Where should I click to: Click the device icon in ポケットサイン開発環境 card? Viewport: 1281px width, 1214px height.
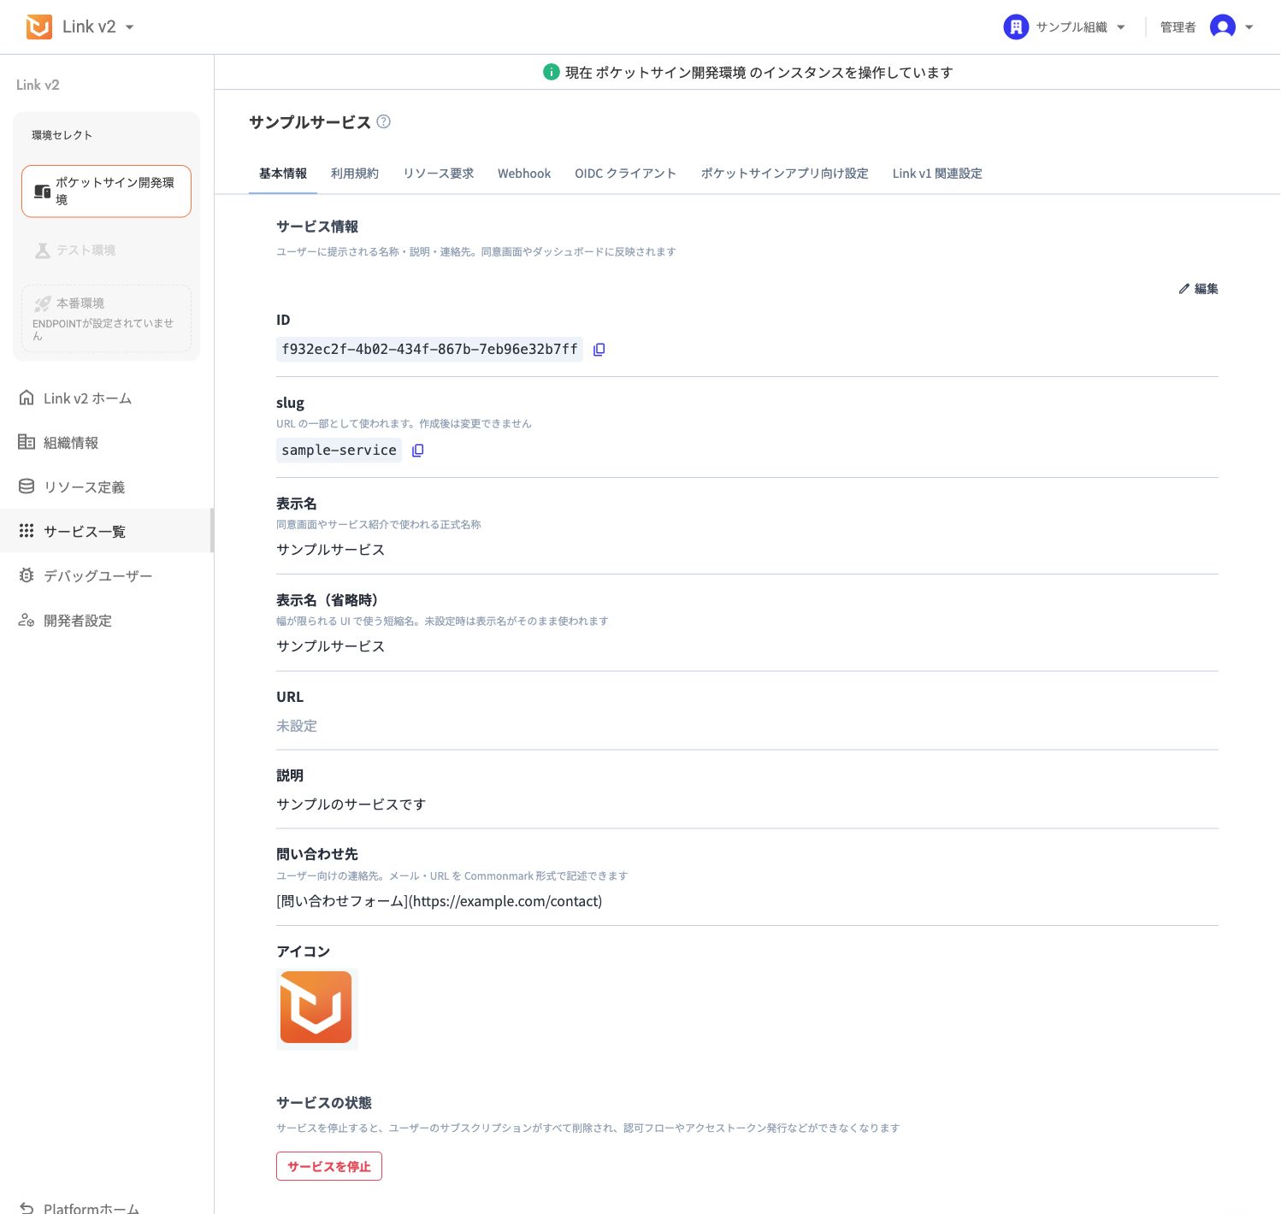(x=42, y=192)
